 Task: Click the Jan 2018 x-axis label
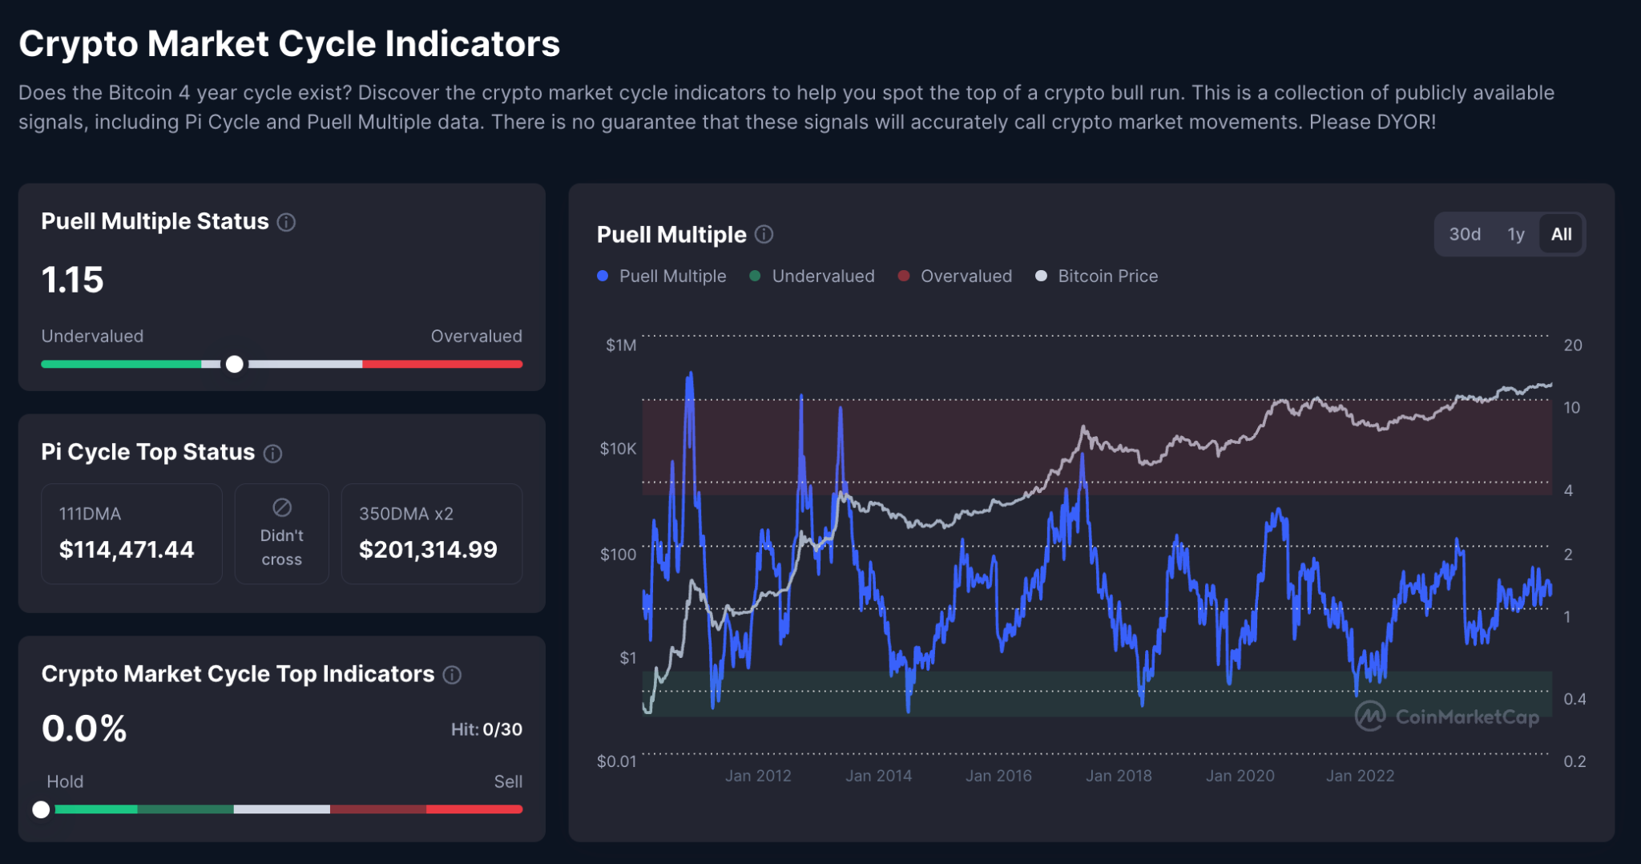pyautogui.click(x=1119, y=776)
